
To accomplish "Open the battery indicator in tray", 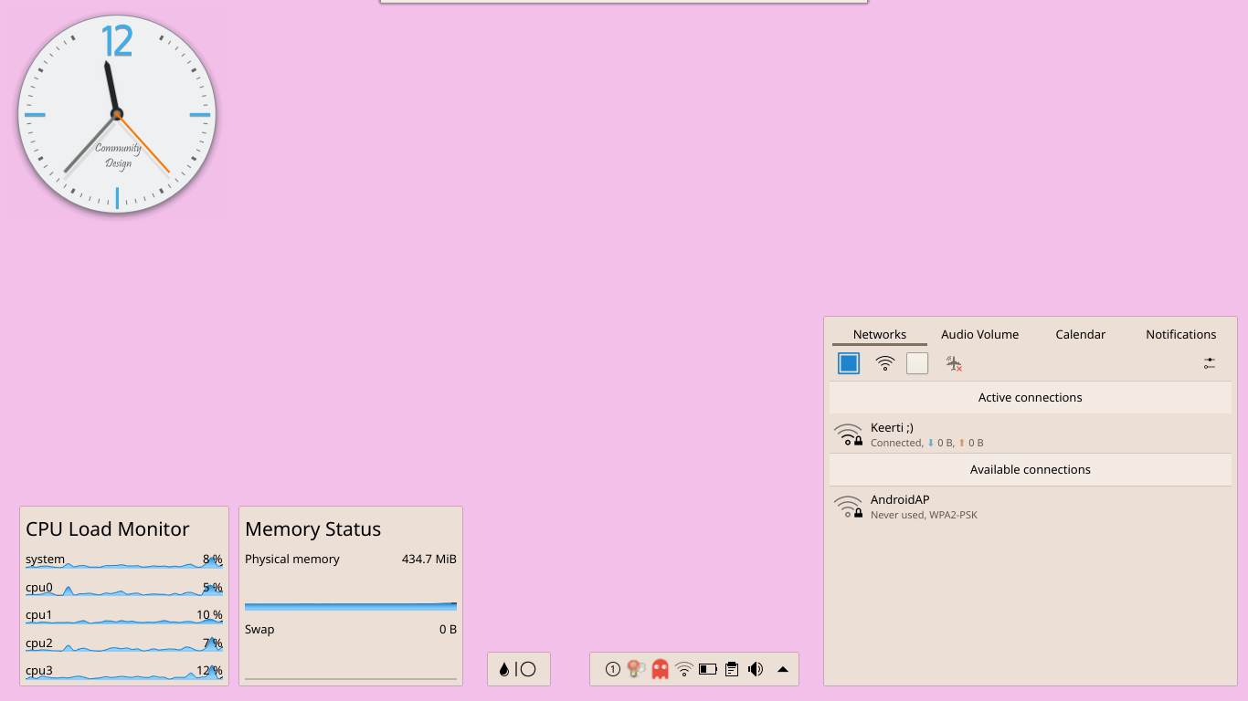I will click(x=707, y=669).
